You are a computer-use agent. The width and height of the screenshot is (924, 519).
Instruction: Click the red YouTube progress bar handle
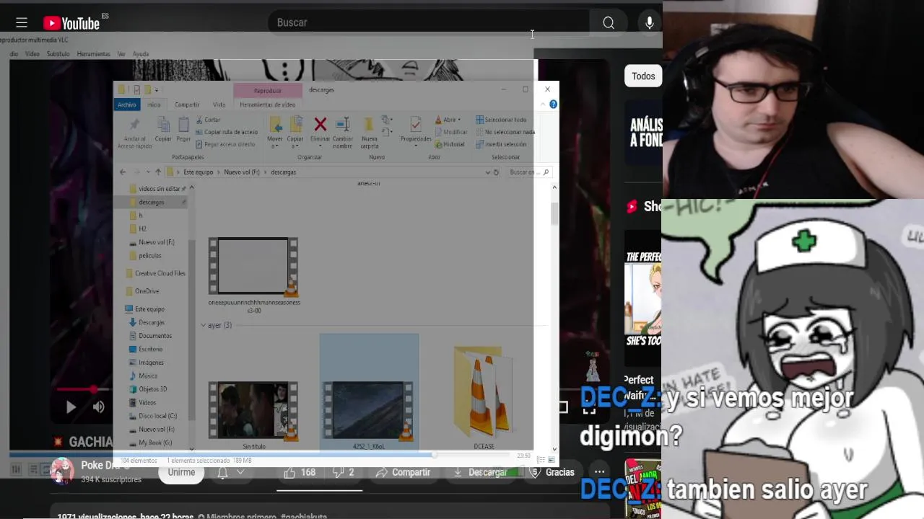(x=93, y=389)
